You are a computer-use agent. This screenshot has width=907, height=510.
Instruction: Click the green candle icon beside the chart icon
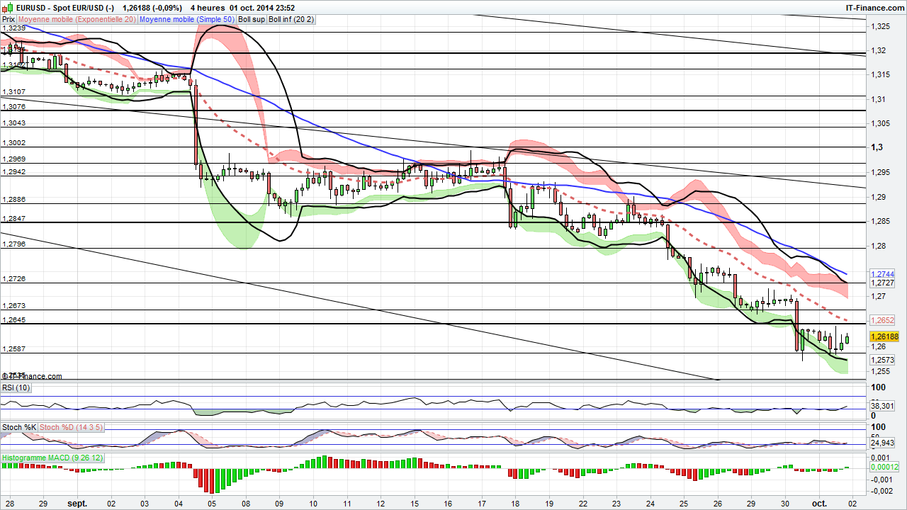click(x=11, y=8)
